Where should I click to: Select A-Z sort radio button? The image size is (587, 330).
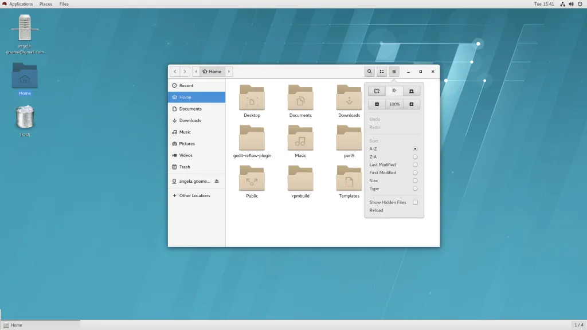[415, 149]
